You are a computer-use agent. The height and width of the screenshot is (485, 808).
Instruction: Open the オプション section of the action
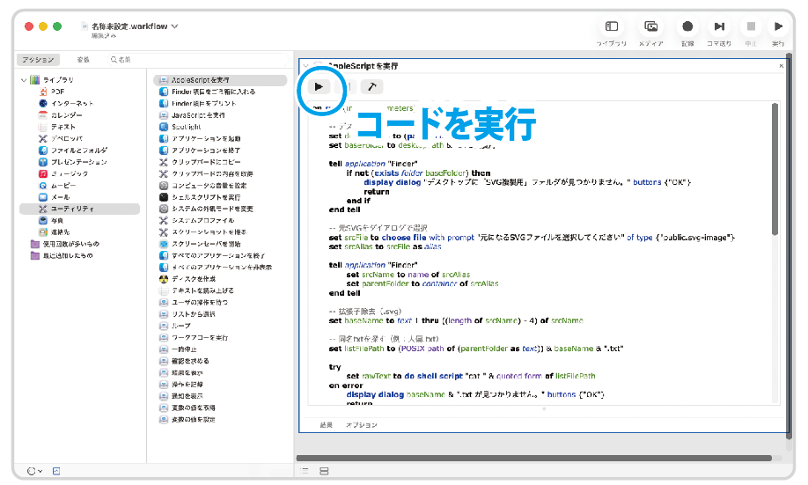click(361, 425)
